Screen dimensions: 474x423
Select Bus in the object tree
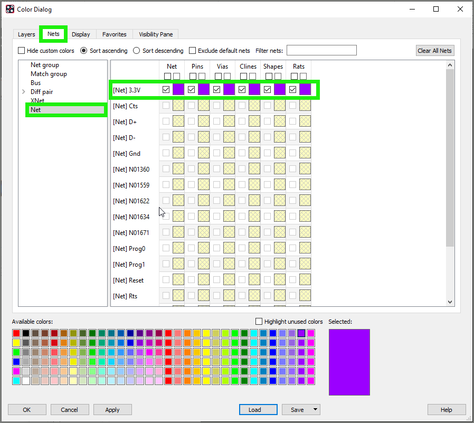point(36,83)
